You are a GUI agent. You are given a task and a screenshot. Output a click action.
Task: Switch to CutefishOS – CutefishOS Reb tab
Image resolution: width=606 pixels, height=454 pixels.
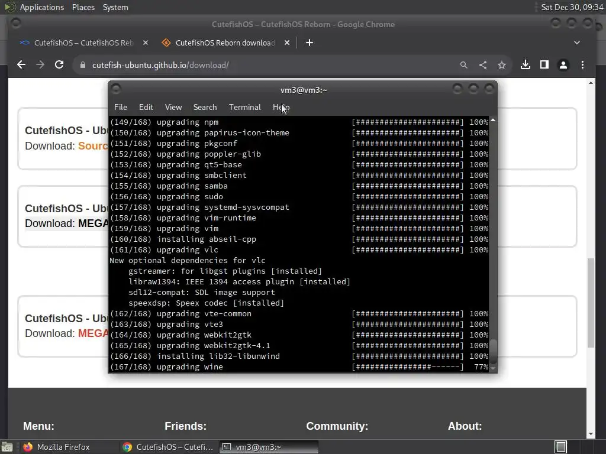83,43
